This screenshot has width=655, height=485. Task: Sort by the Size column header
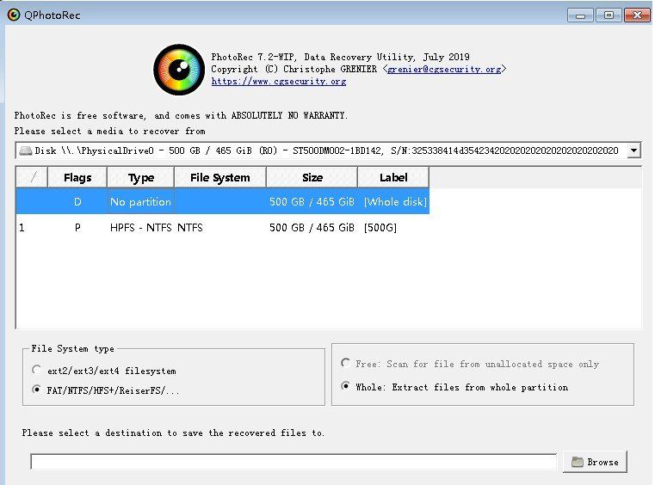coord(312,177)
